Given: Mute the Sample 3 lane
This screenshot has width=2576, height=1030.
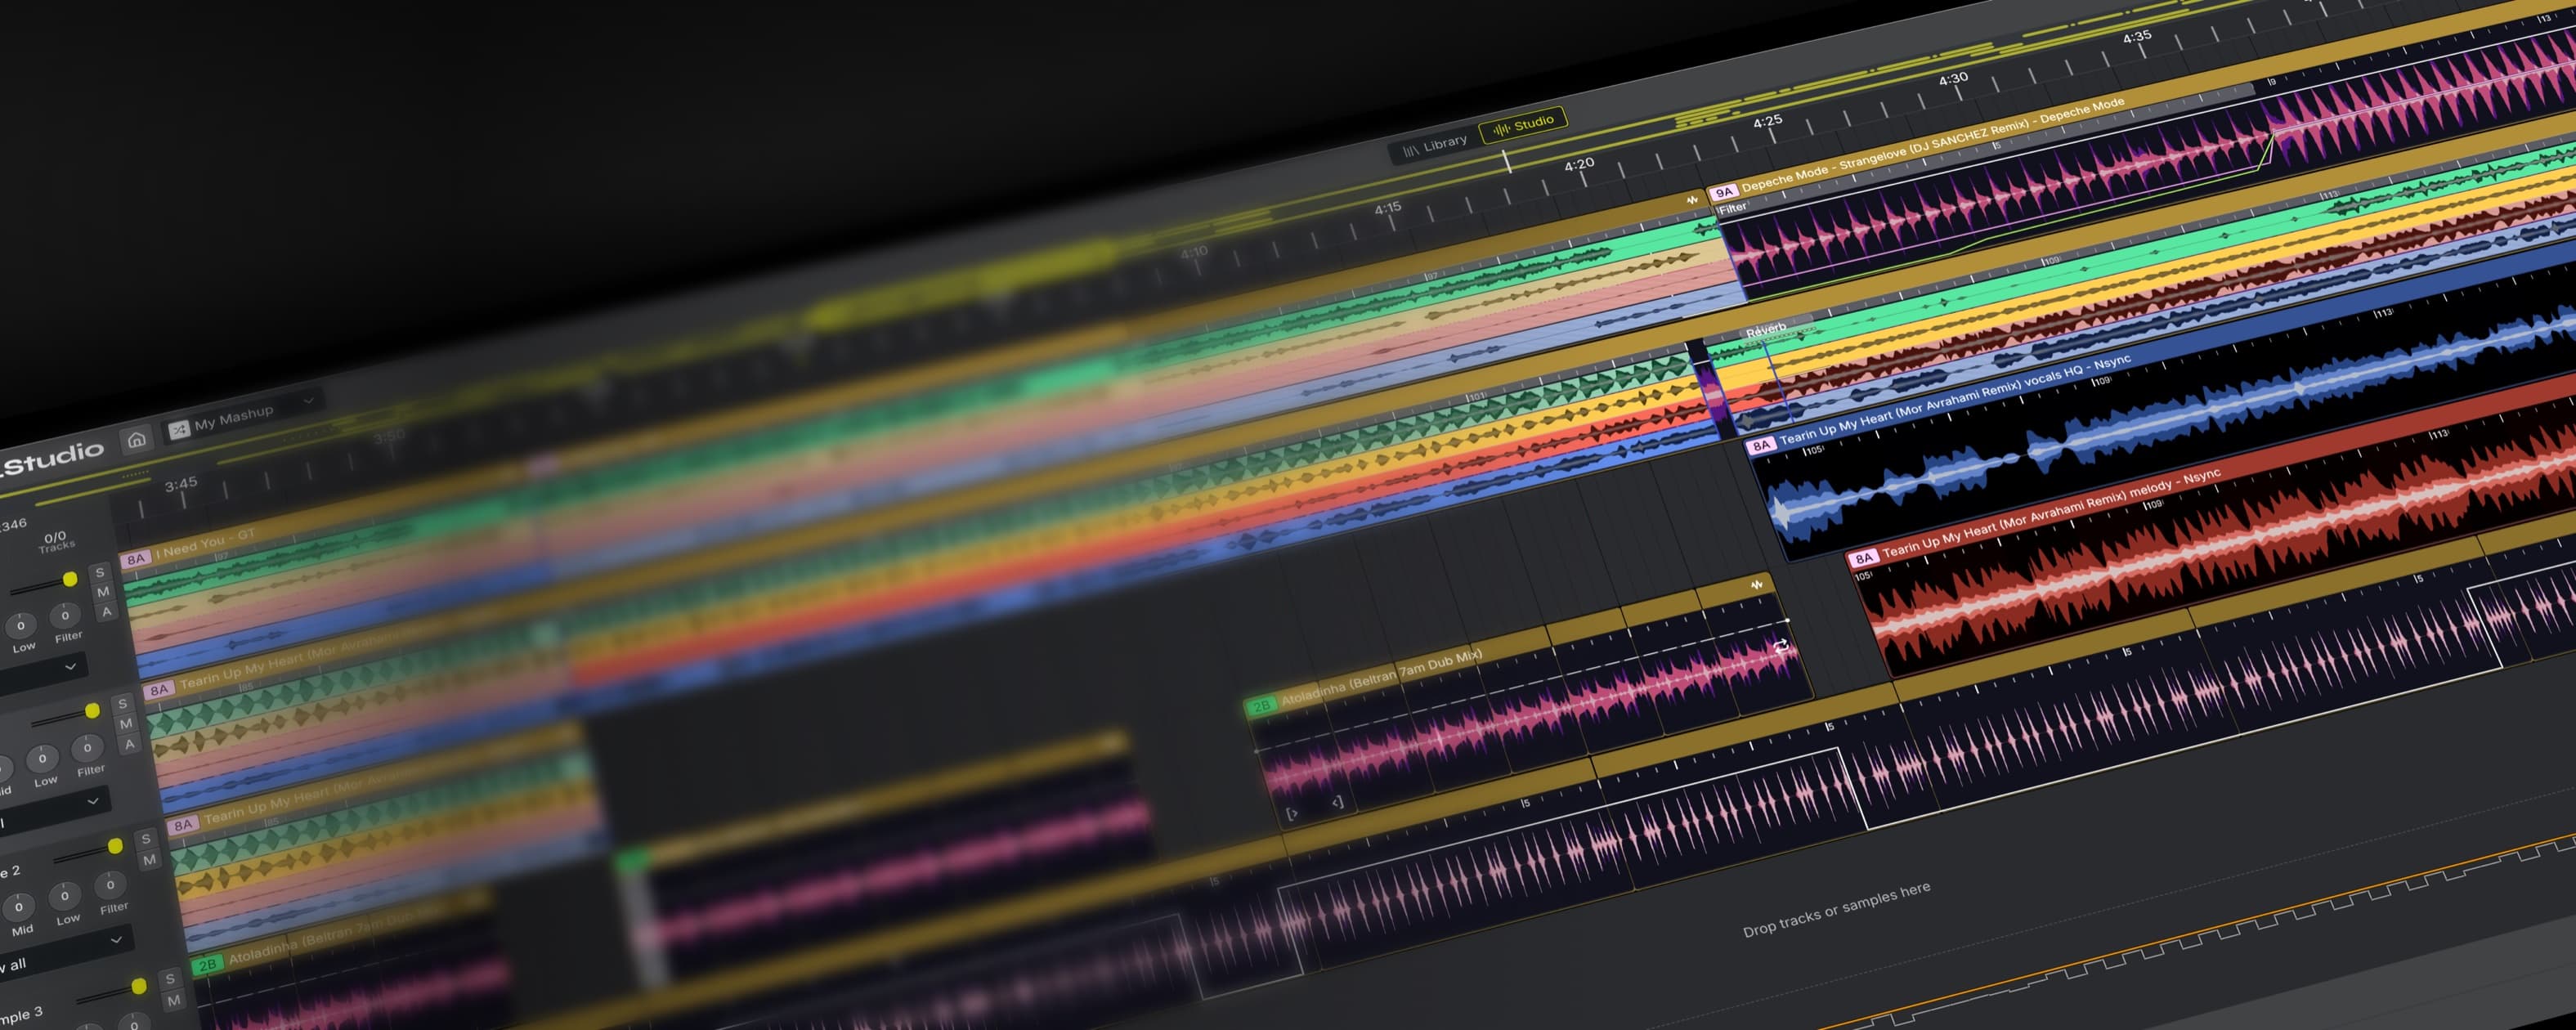Looking at the screenshot, I should tap(174, 1000).
